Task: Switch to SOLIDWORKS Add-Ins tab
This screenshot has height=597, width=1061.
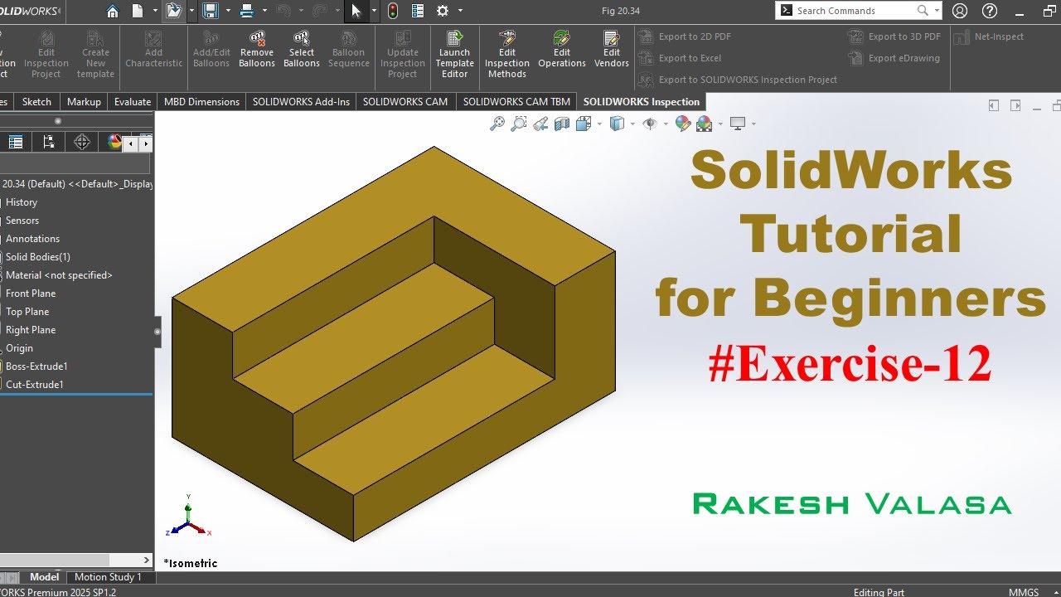Action: point(301,102)
